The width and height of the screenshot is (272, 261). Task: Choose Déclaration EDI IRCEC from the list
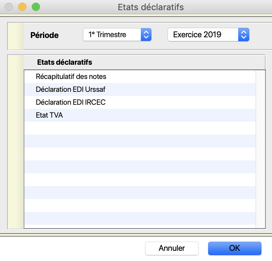(x=140, y=102)
